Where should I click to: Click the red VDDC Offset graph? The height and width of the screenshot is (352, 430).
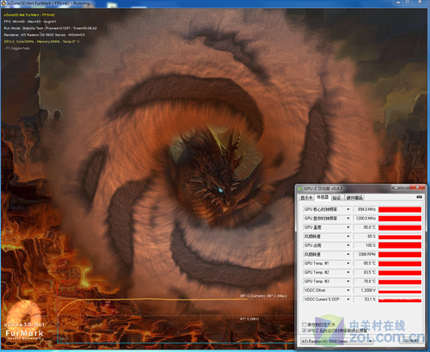tap(400, 290)
